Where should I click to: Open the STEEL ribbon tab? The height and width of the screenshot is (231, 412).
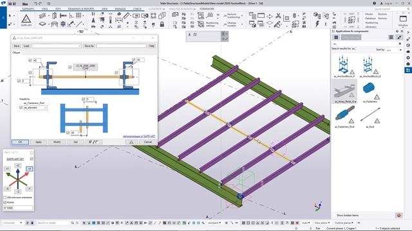pos(44,9)
